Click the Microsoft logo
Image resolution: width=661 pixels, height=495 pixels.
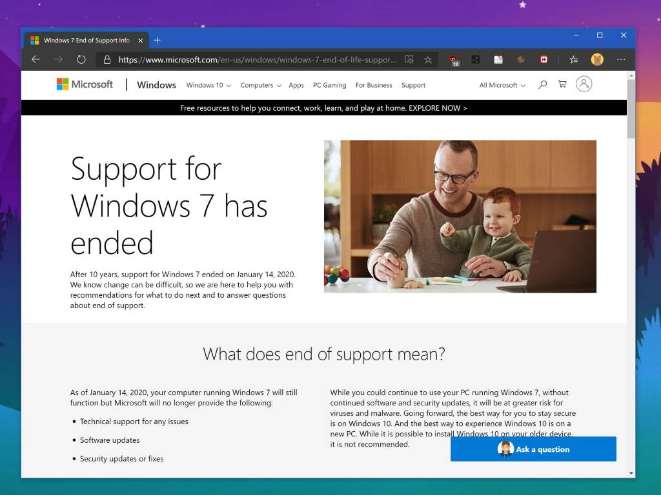(x=85, y=84)
